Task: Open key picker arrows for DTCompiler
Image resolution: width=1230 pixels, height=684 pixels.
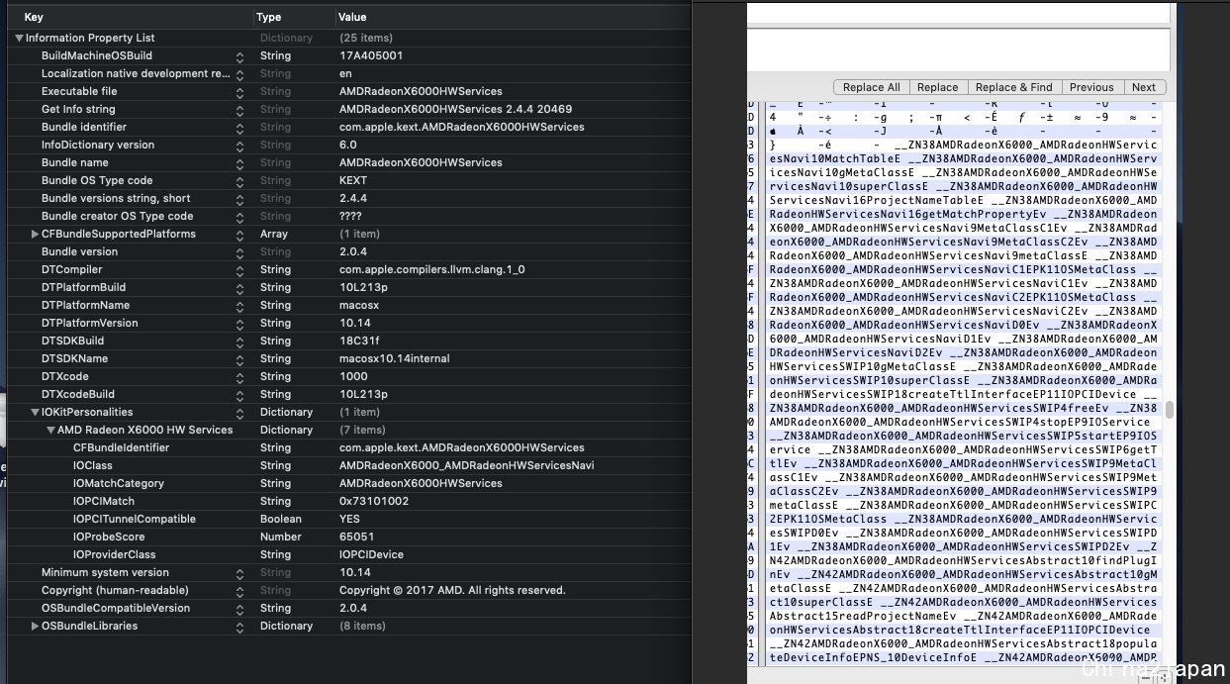Action: [x=239, y=270]
